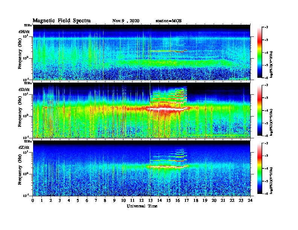Click hour tick label 11 on time axis
The height and width of the screenshot is (230, 298).
[x=132, y=200]
